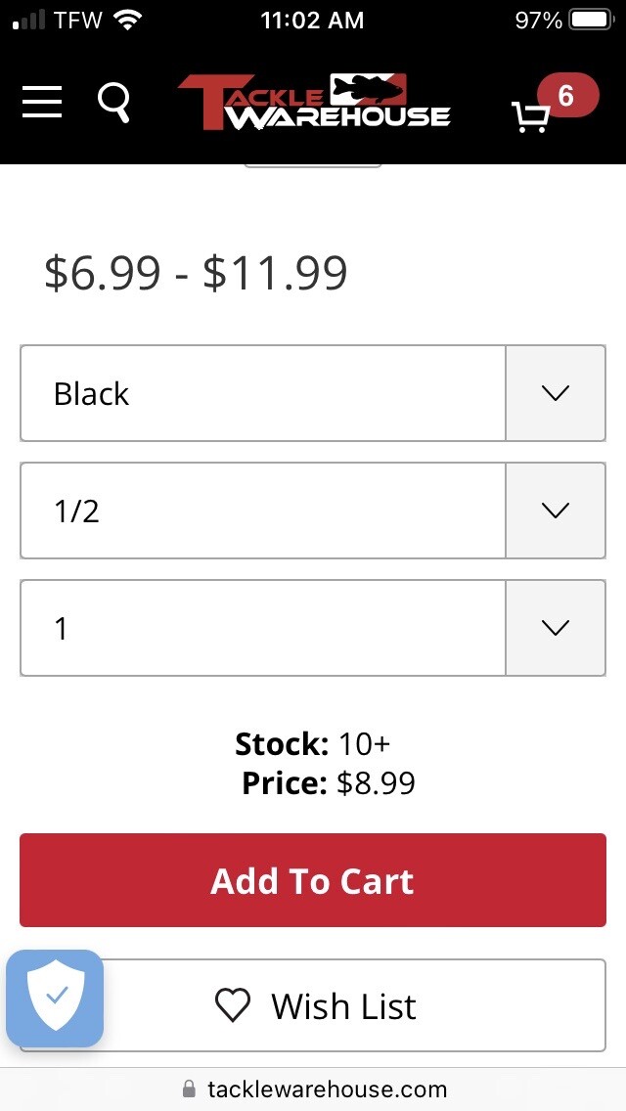Tap the battery indicator in status bar
The image size is (626, 1111).
pyautogui.click(x=592, y=20)
